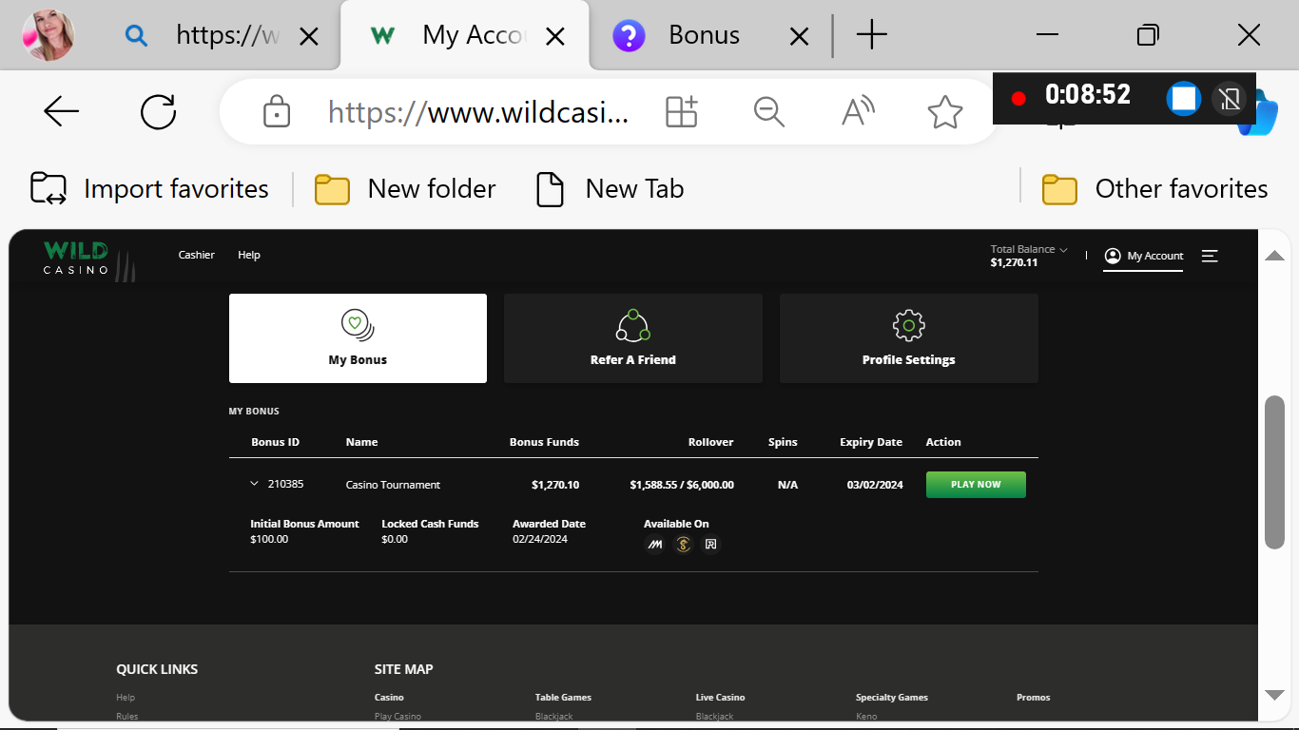Viewport: 1299px width, 730px height.
Task: Click the Wild Casino logo
Action: click(x=78, y=259)
